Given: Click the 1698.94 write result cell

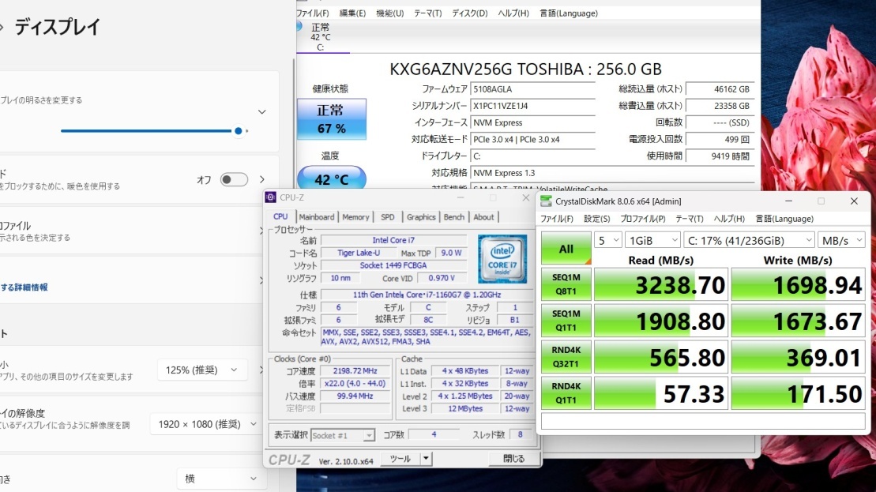Looking at the screenshot, I should [x=798, y=285].
